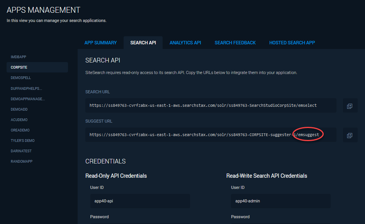The width and height of the screenshot is (365, 224).
Task: Click Password label under Read-Write credentials
Action: (x=240, y=217)
